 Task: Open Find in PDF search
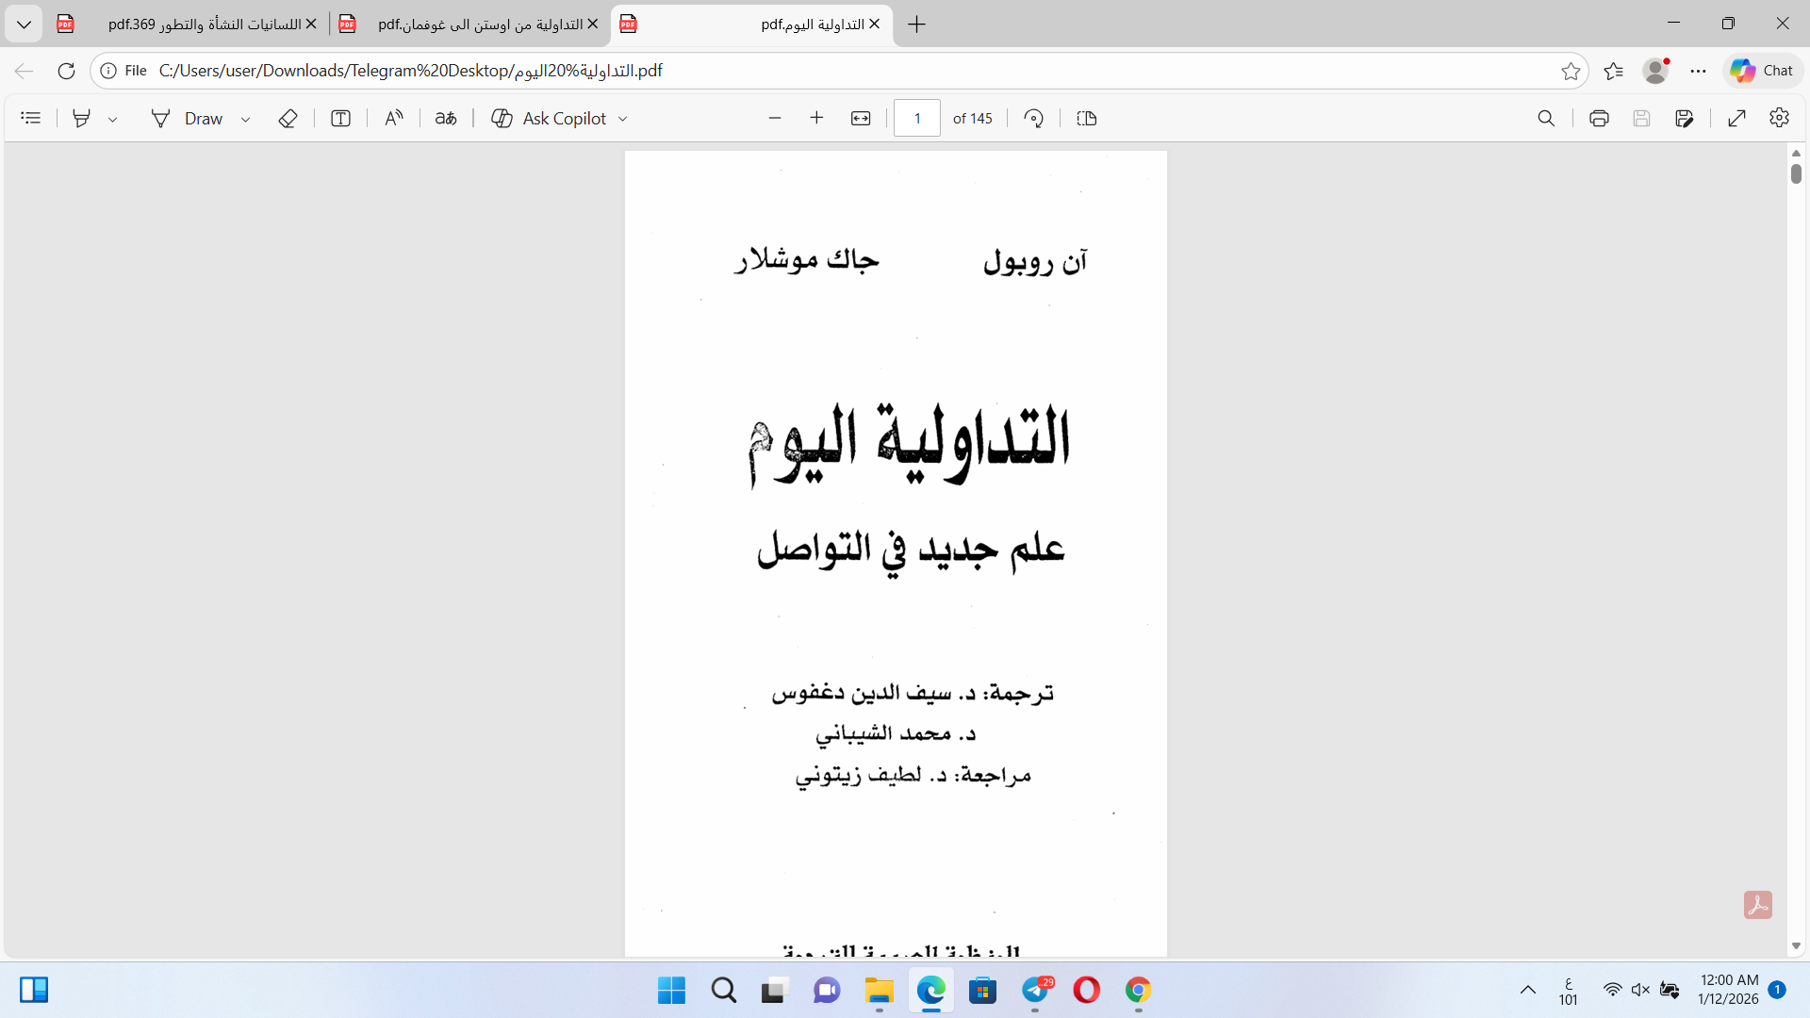click(1546, 118)
